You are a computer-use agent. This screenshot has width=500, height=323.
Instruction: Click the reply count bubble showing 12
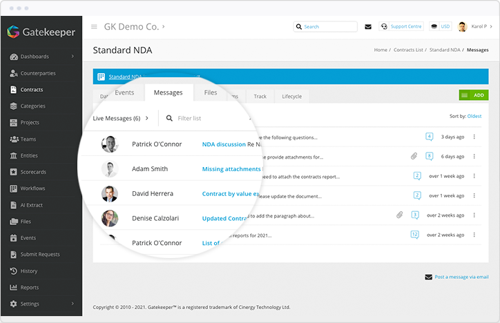click(414, 235)
